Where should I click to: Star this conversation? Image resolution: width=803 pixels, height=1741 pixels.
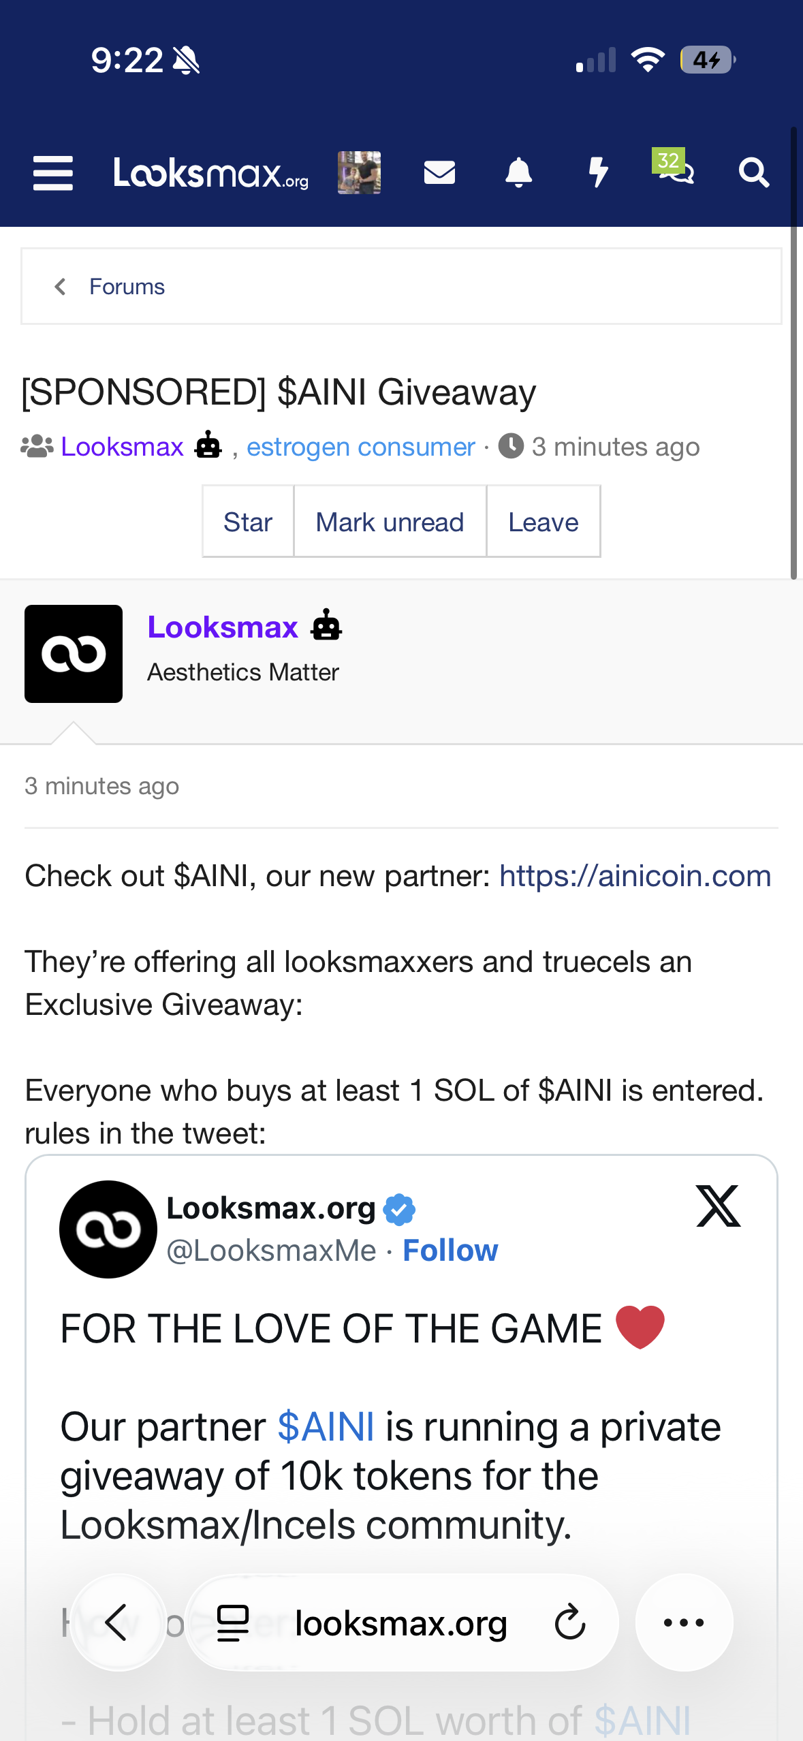click(x=248, y=522)
